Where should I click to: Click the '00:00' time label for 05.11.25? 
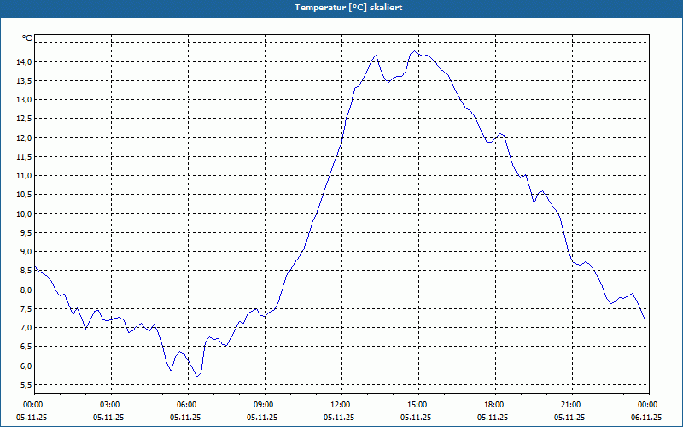(x=32, y=405)
